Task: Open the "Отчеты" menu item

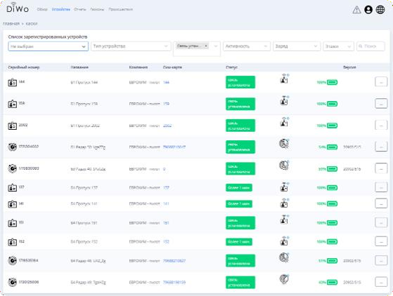Action: [80, 9]
